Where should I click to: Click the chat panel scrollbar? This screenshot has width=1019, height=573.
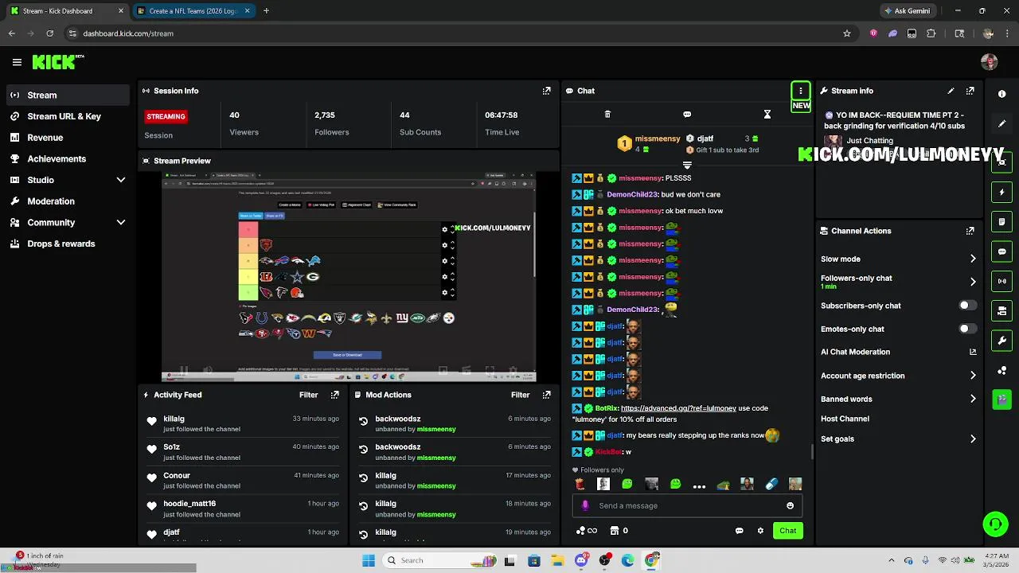(x=812, y=451)
